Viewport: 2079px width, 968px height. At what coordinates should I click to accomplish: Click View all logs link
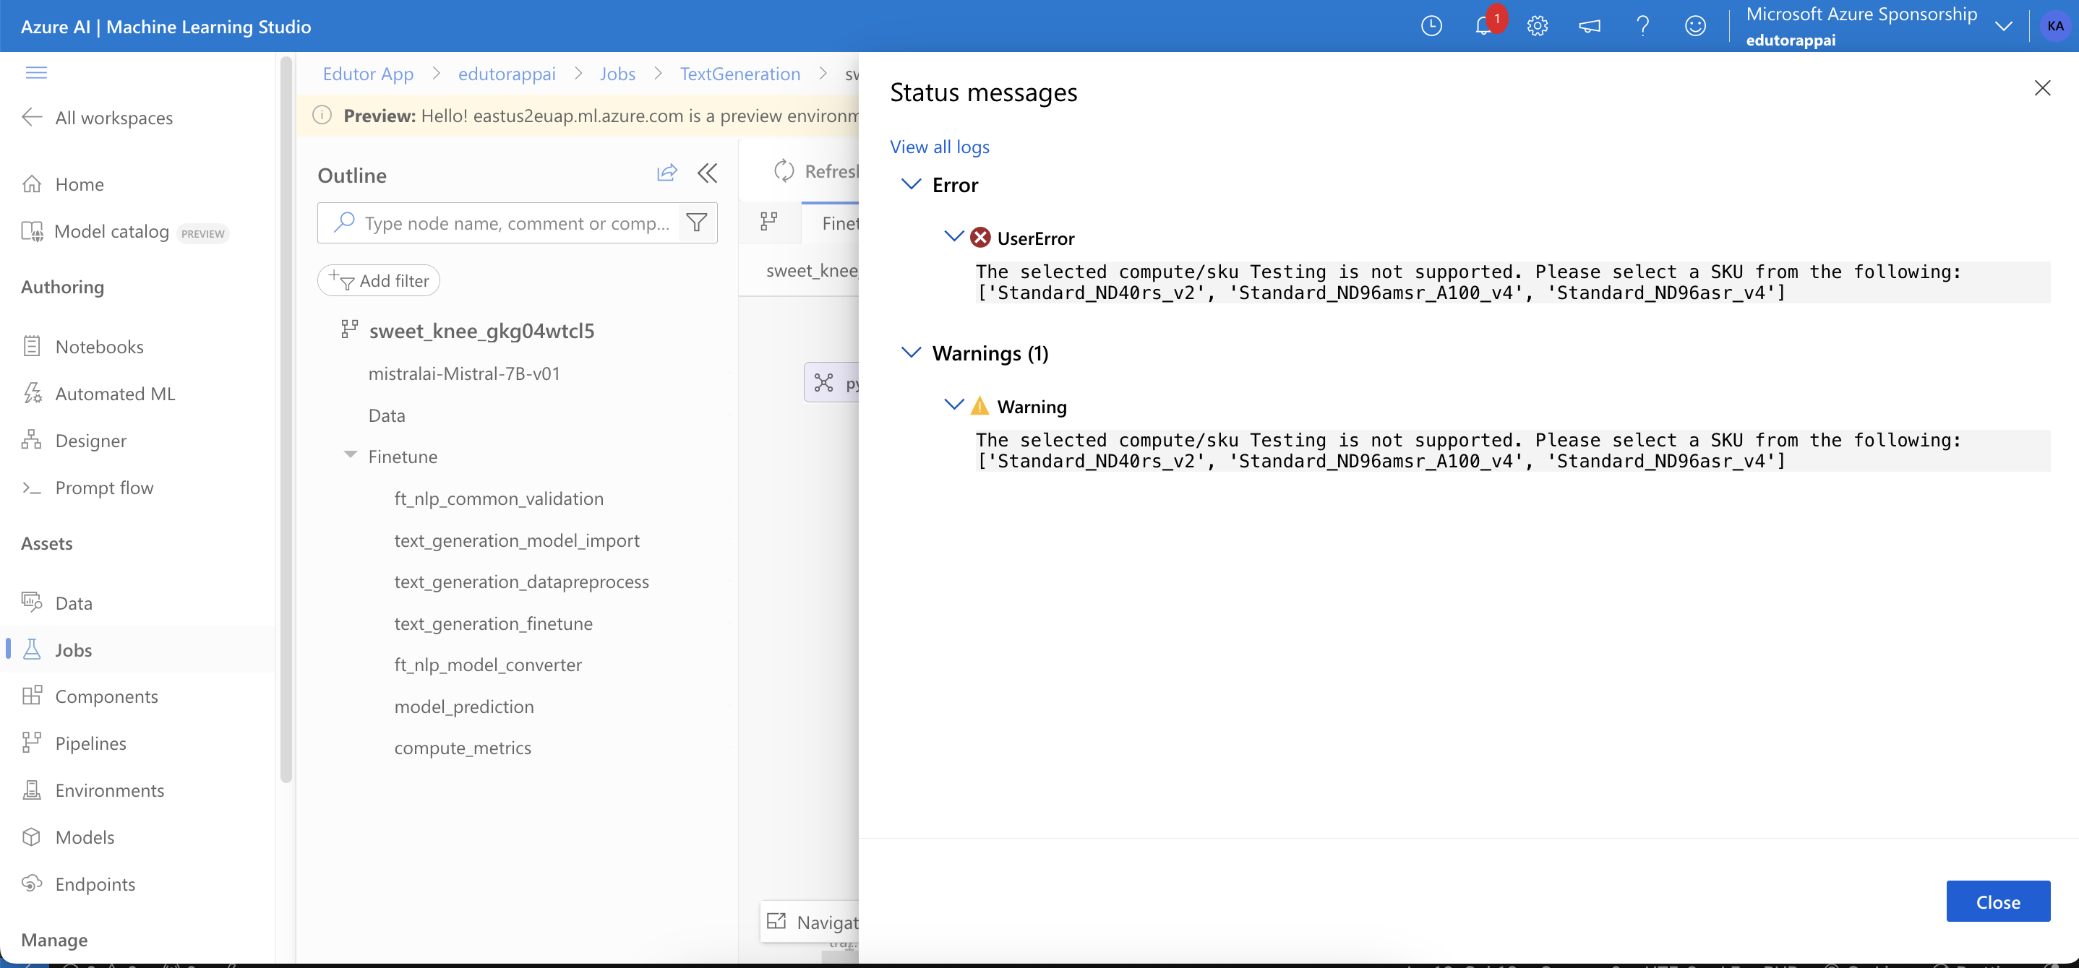pos(940,146)
